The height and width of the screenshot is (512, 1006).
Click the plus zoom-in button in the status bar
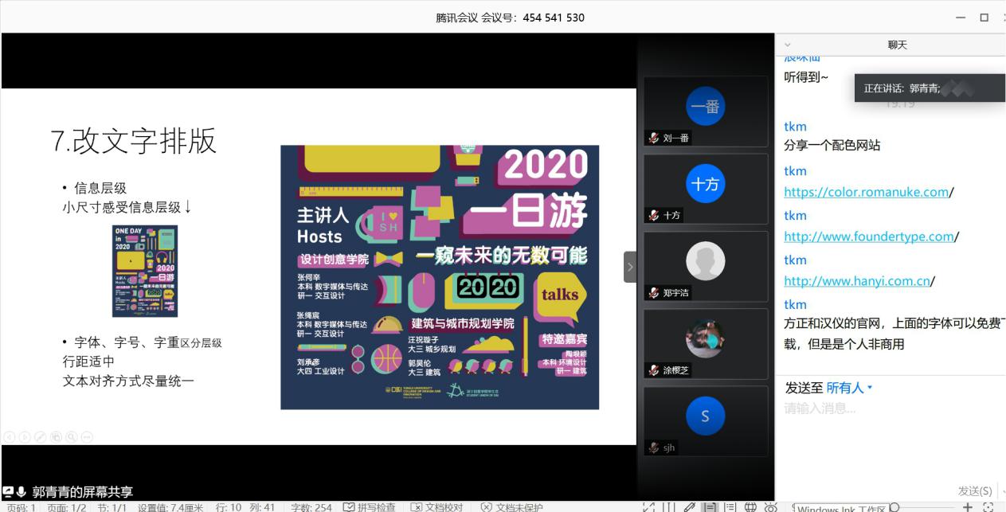967,507
